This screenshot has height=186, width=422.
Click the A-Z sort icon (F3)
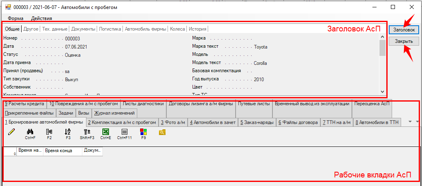(68, 132)
